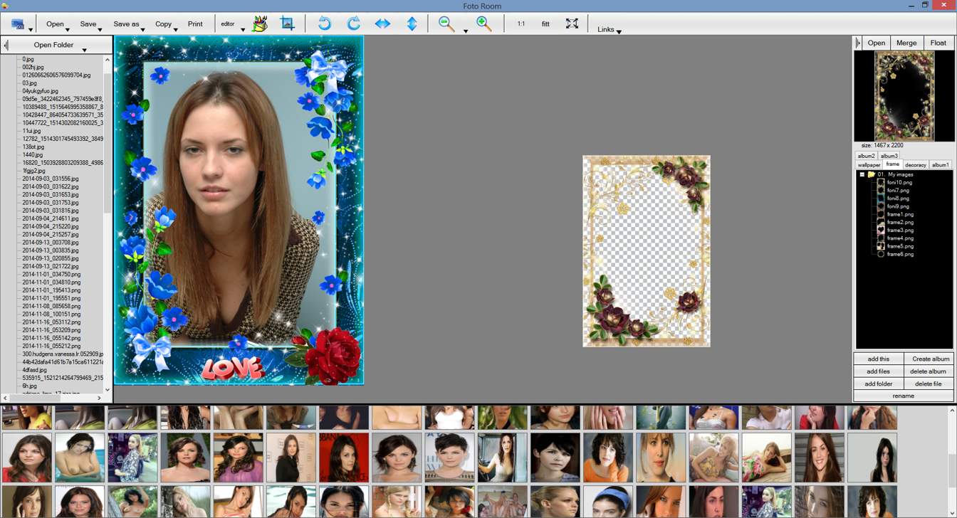Expand the Links dropdown menu
957x518 pixels.
619,31
